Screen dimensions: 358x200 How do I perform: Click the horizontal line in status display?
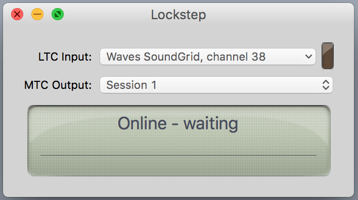click(178, 155)
